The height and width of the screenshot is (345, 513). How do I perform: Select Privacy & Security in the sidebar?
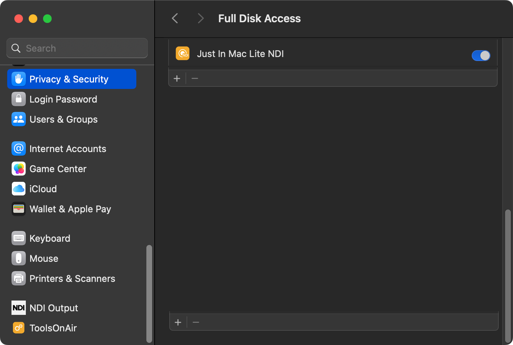click(x=72, y=79)
